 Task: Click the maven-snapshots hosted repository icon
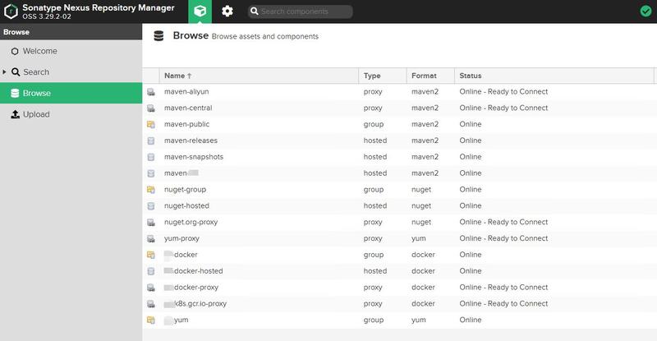coord(151,157)
